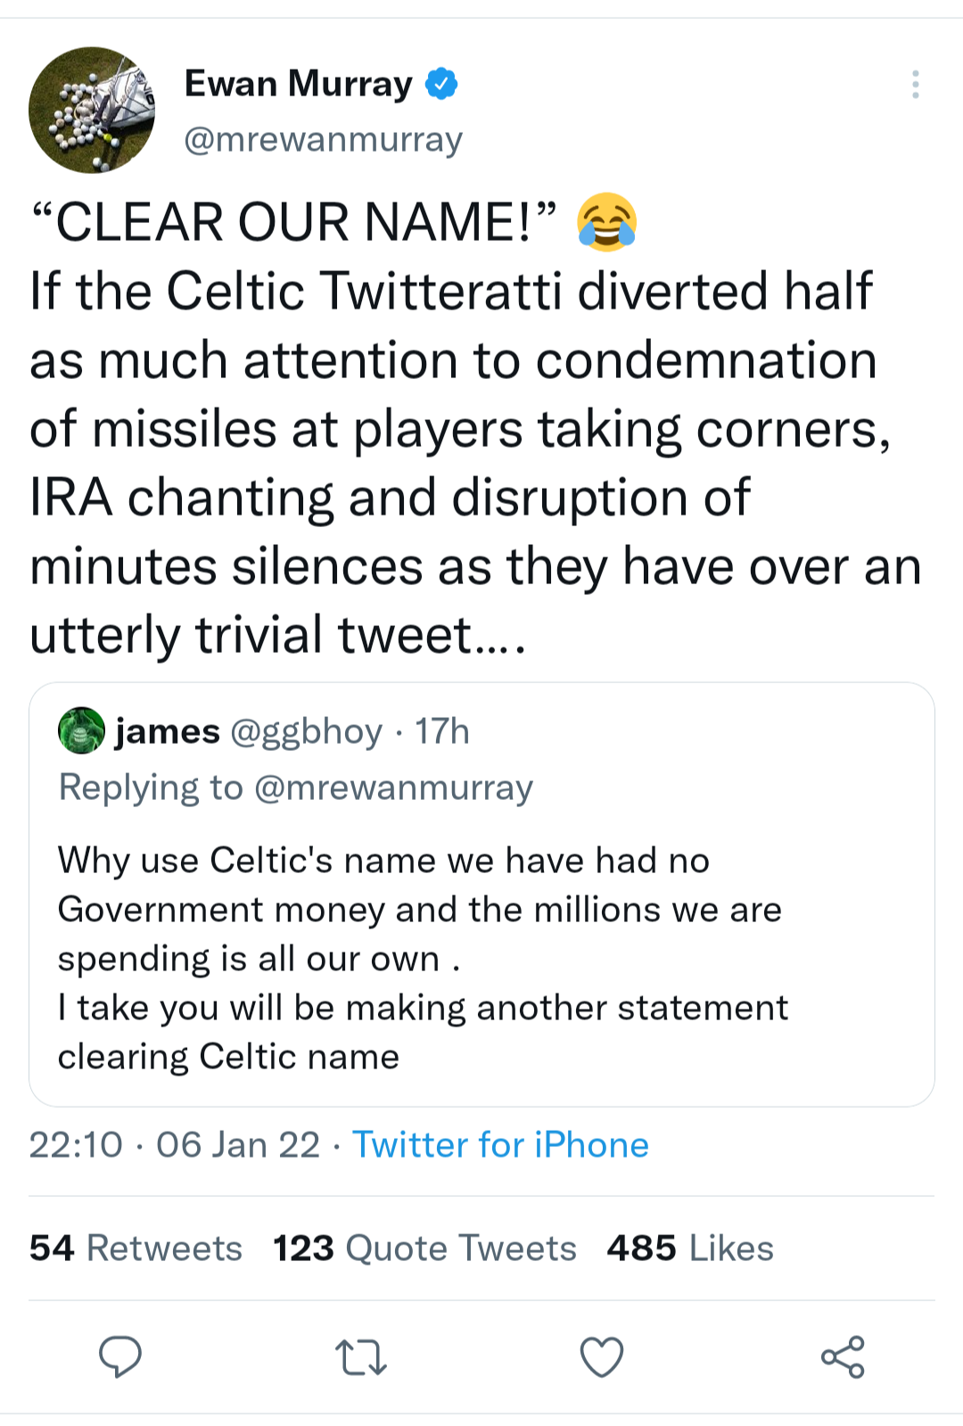This screenshot has height=1426, width=963.
Task: Tap Ewan Murray's profile picture
Action: [x=92, y=110]
